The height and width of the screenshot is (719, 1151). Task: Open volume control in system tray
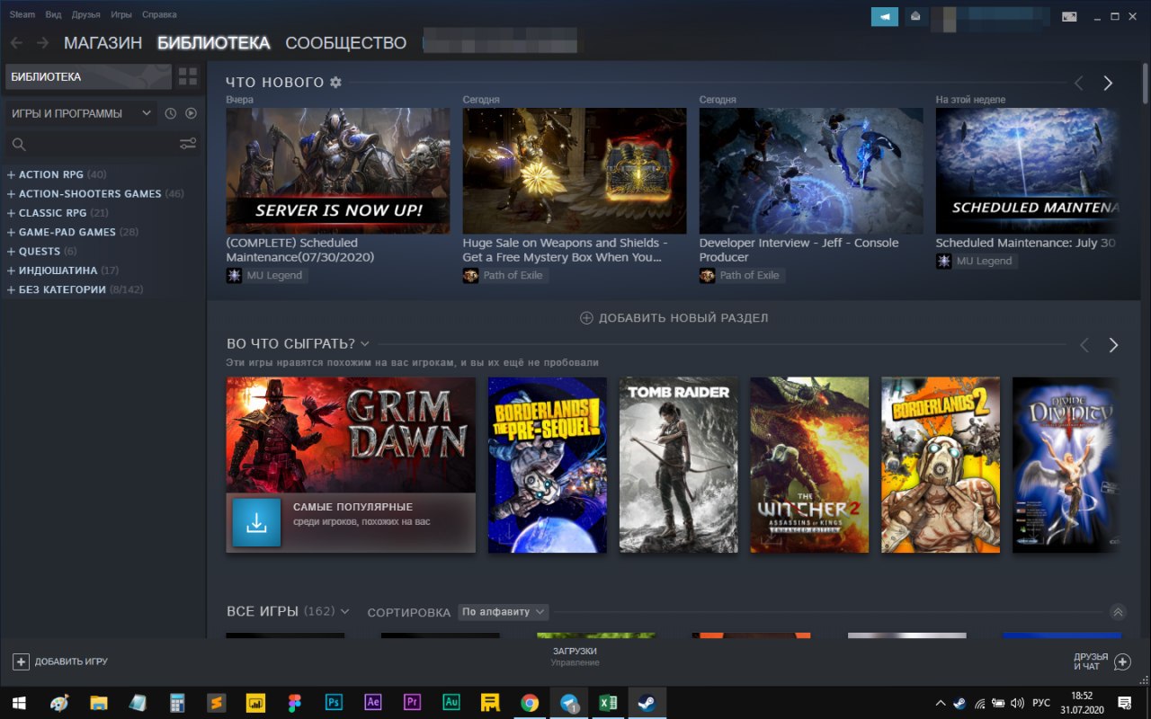pos(1017,703)
